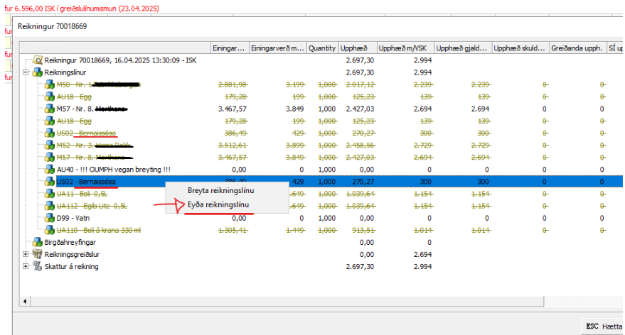The width and height of the screenshot is (625, 335).
Task: Click the icon beside D99 - Vatn
Action: click(50, 218)
